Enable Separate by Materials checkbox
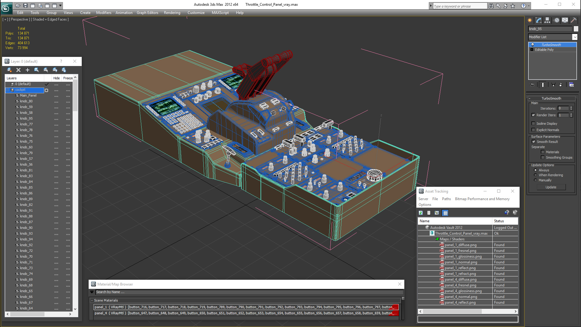Screen dimensions: 581x327 (x=543, y=152)
